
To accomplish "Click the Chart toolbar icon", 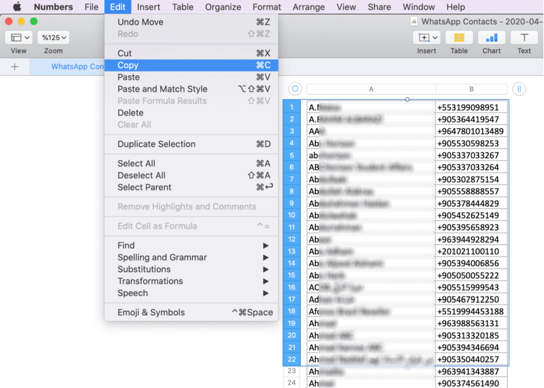I will click(492, 38).
